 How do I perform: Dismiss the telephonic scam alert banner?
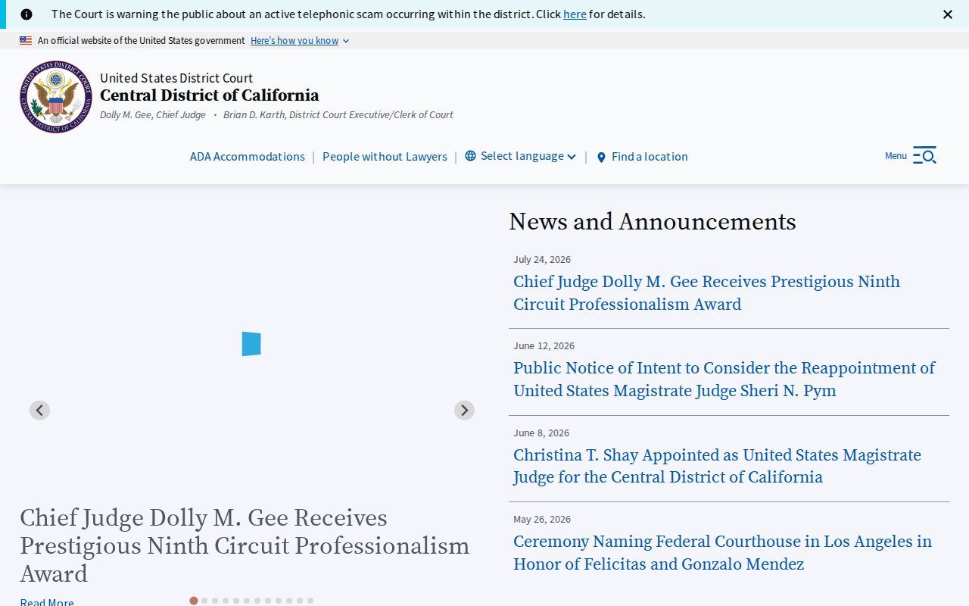[948, 14]
